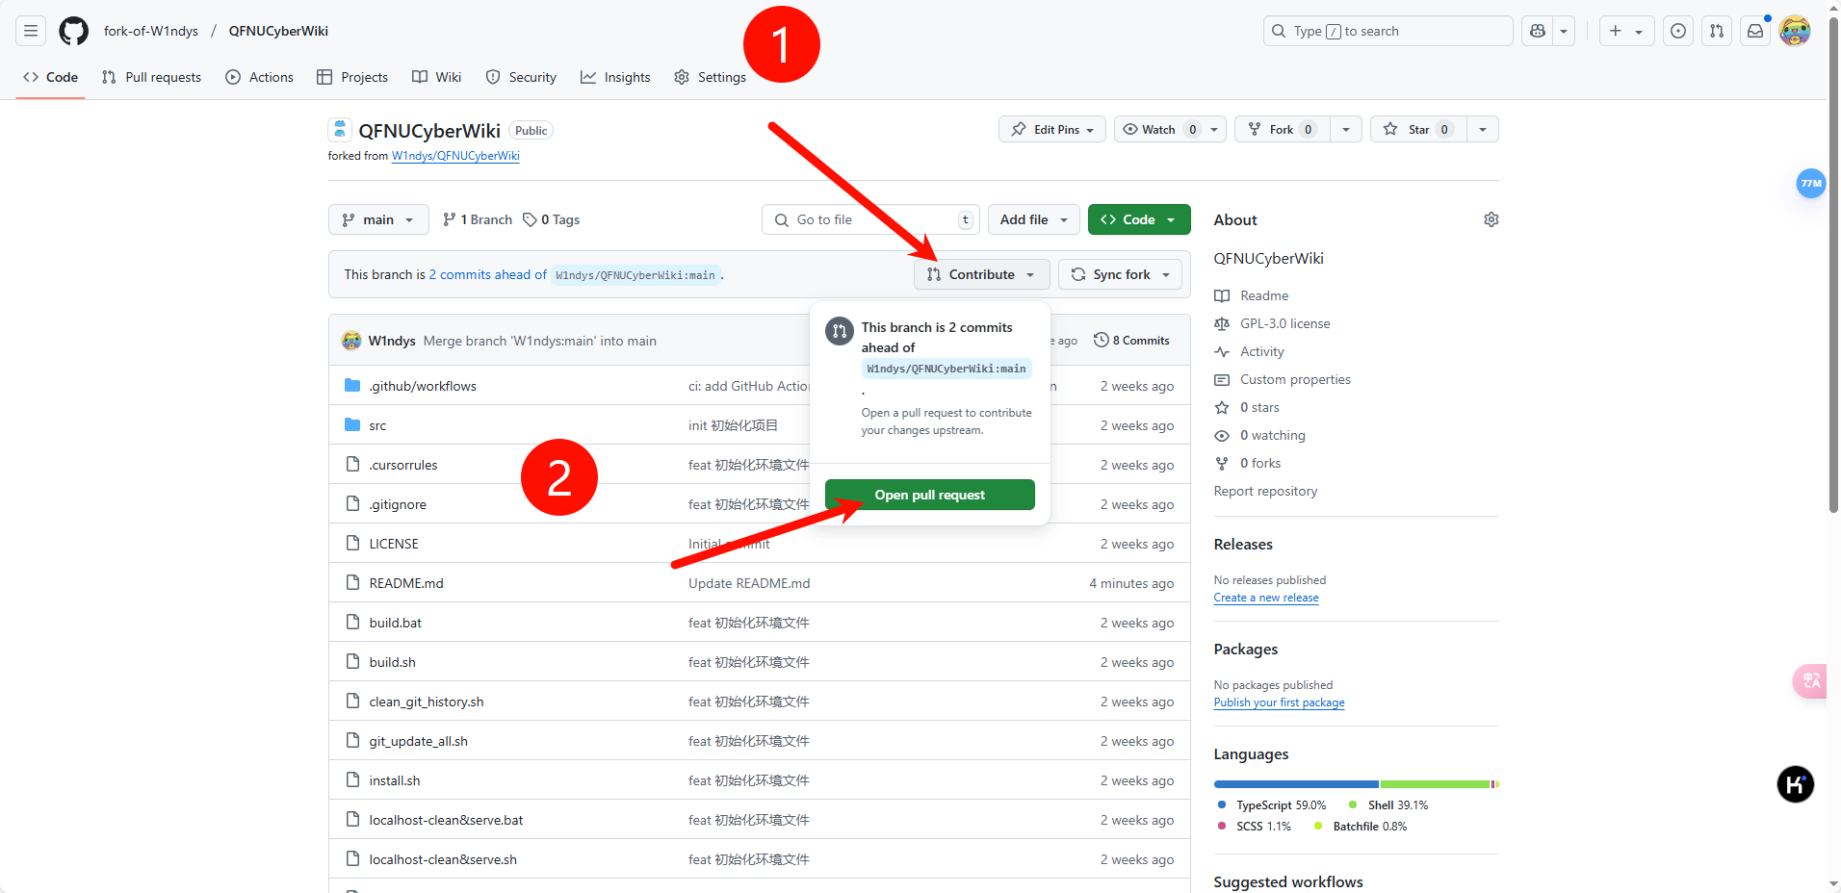The height and width of the screenshot is (893, 1841).
Task: Focus the Go to file input
Action: pos(870,219)
